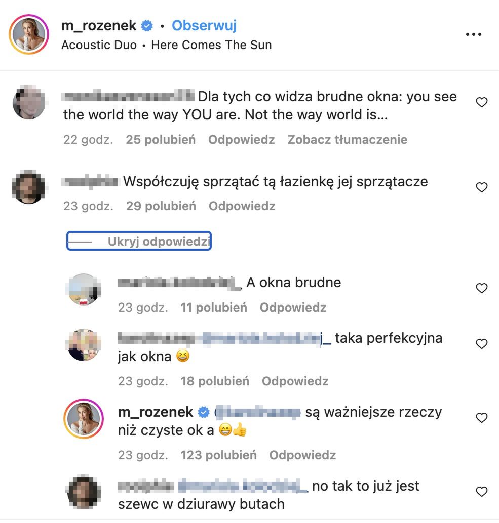Heart the 'taka perfekcyjna jak okna' reply

[482, 344]
